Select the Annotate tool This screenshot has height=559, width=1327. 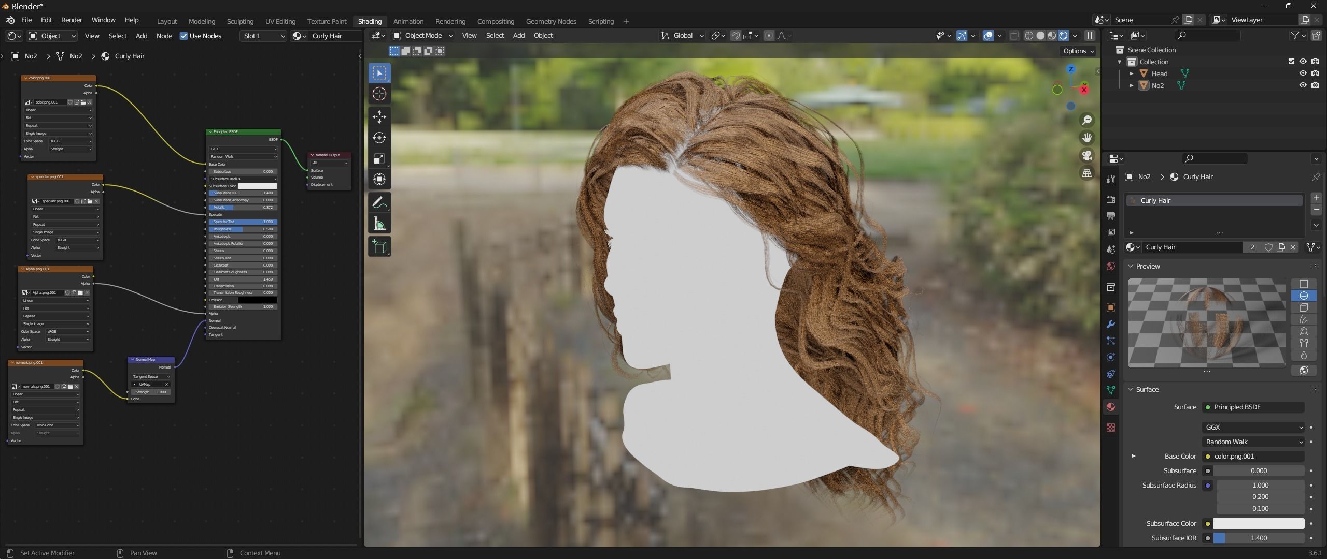coord(379,202)
